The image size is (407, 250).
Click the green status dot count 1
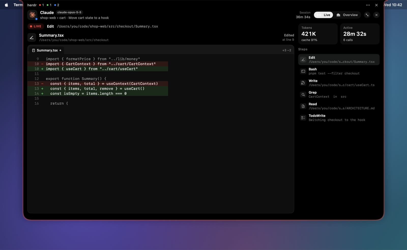tap(49, 5)
